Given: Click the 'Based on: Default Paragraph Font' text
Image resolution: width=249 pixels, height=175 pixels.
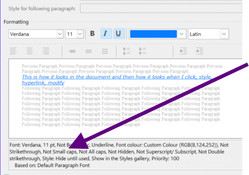Looking at the screenshot, I should point(52,166).
